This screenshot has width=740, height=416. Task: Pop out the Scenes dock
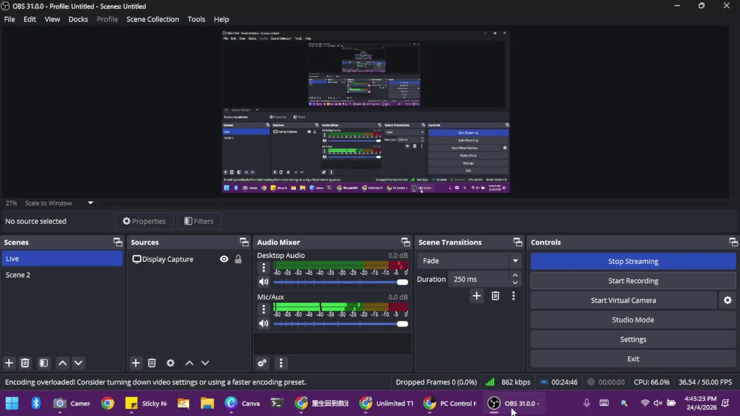[118, 242]
